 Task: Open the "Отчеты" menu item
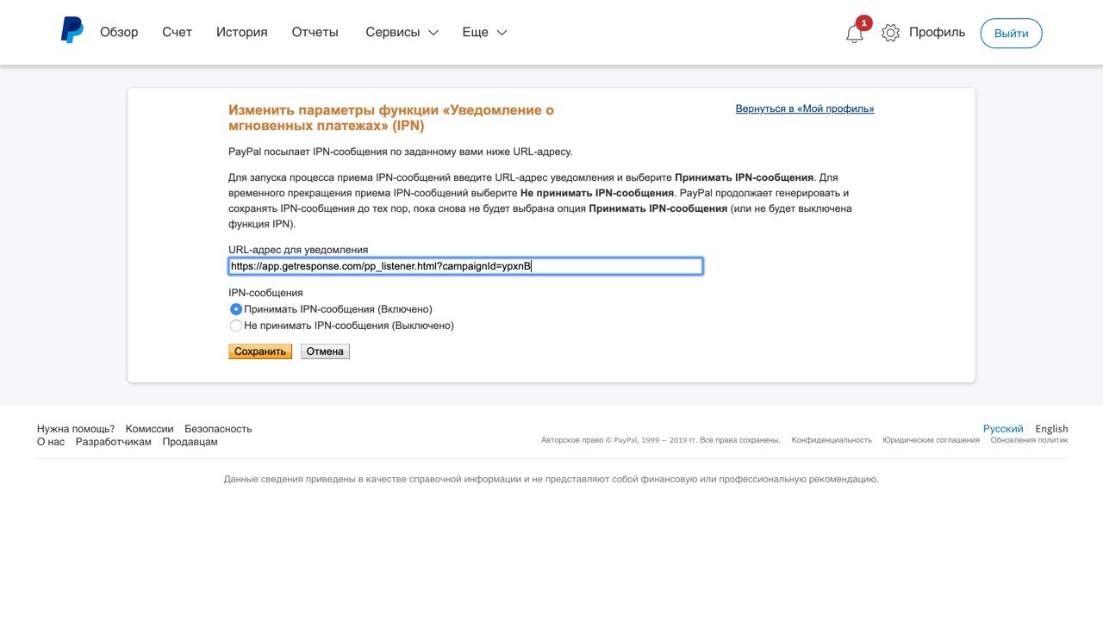tap(315, 32)
